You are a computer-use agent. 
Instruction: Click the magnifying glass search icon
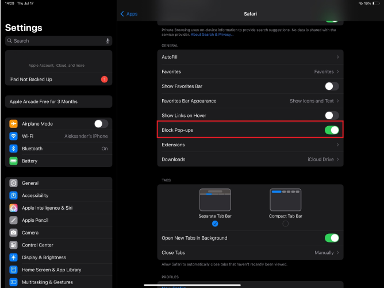pyautogui.click(x=10, y=41)
